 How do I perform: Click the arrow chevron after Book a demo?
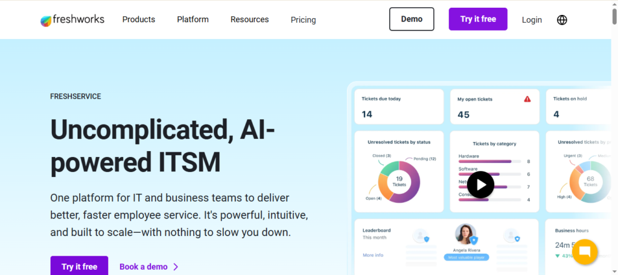click(176, 267)
